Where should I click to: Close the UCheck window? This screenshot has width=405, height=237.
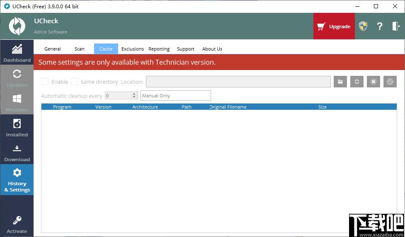click(395, 7)
